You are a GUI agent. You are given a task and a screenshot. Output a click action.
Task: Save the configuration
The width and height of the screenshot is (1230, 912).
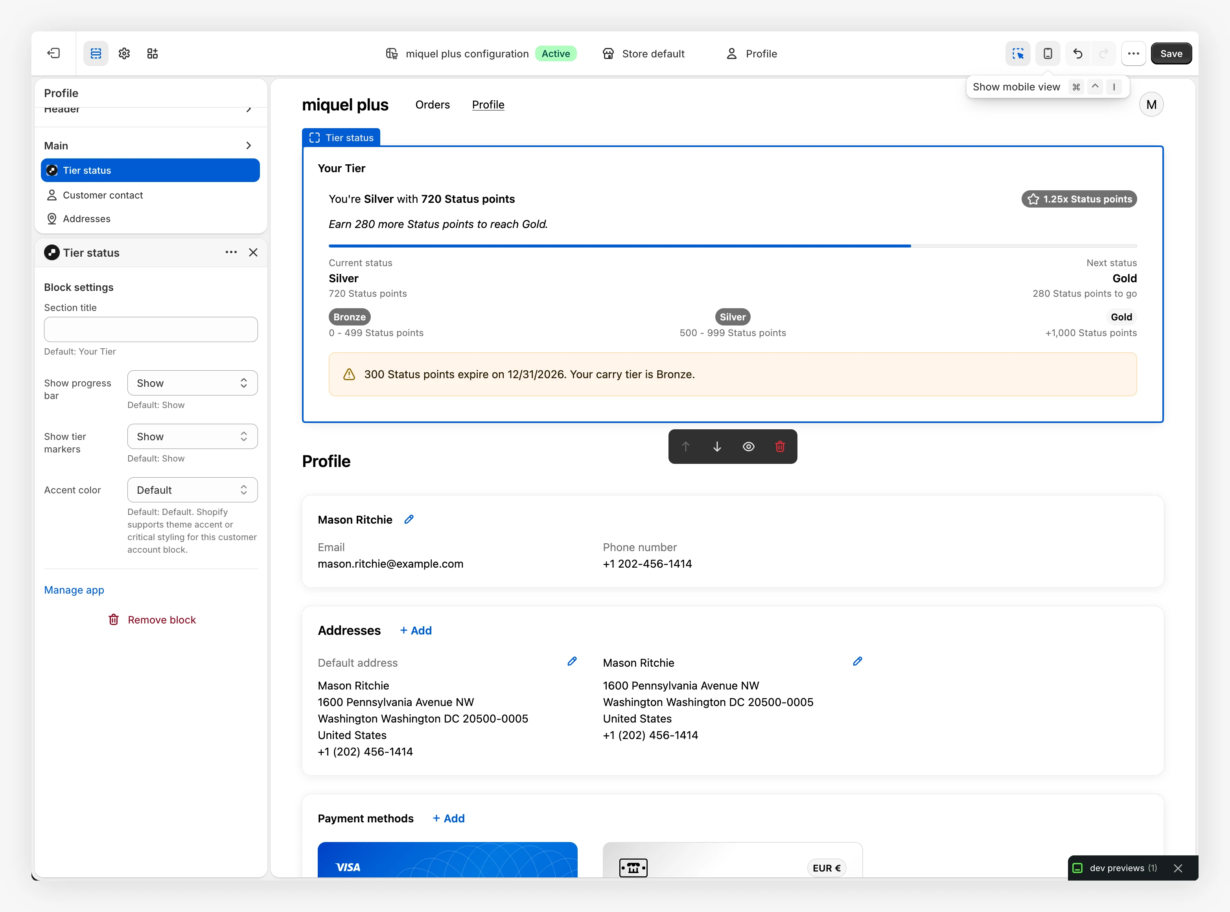click(1171, 53)
